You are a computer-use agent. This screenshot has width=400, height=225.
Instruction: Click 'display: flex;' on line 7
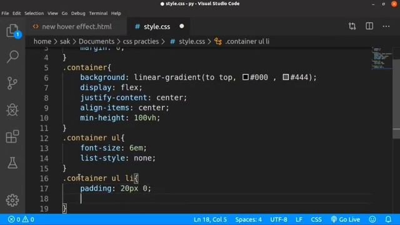point(111,87)
